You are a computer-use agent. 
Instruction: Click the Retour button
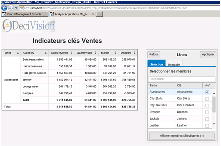154,54
